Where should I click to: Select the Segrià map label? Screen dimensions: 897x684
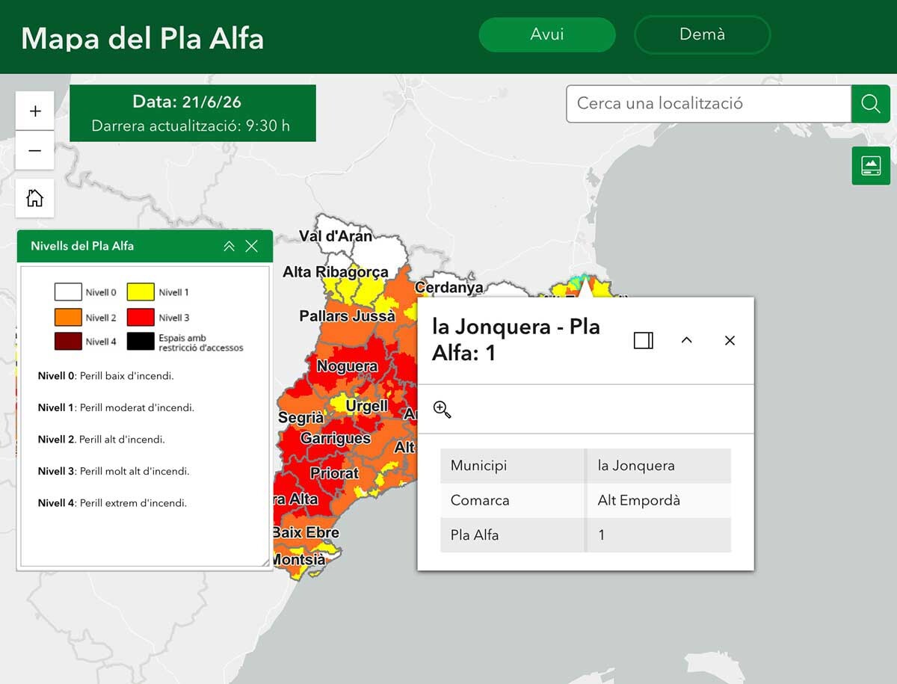tap(300, 418)
